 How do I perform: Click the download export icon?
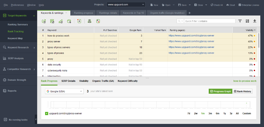(255, 21)
